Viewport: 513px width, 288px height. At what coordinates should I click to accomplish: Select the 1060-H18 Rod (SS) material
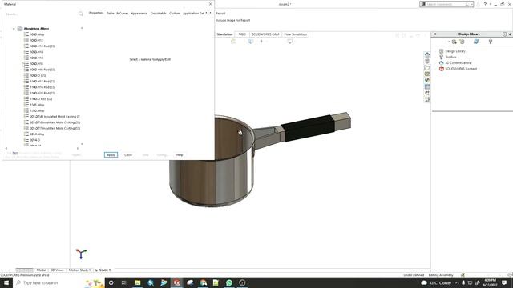click(x=42, y=70)
